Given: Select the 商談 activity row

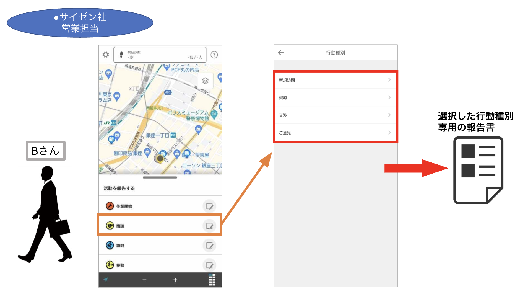Looking at the screenshot, I should coord(160,226).
